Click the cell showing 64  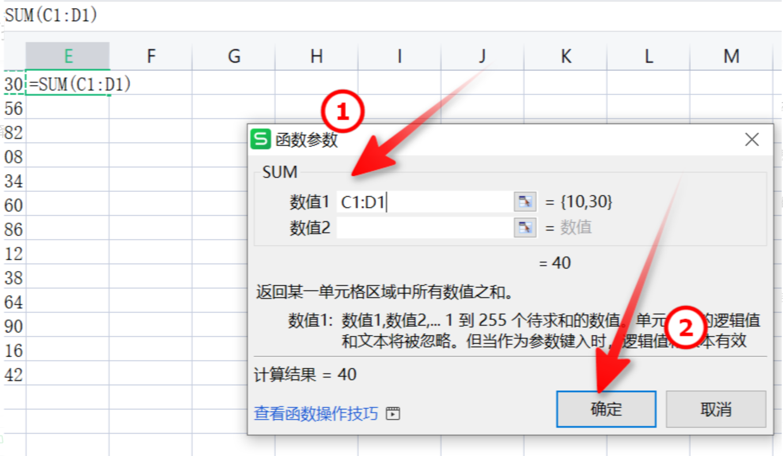tap(13, 302)
